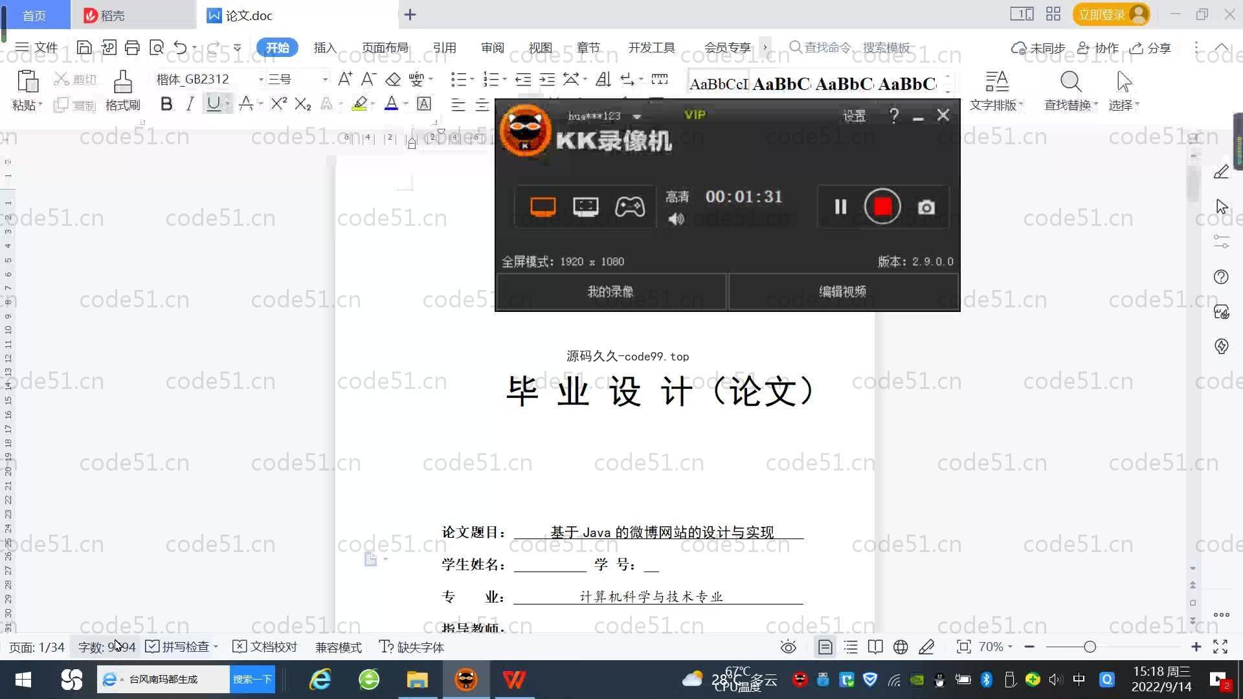Open help in KK recorder
Viewport: 1243px width, 699px height.
[x=894, y=115]
